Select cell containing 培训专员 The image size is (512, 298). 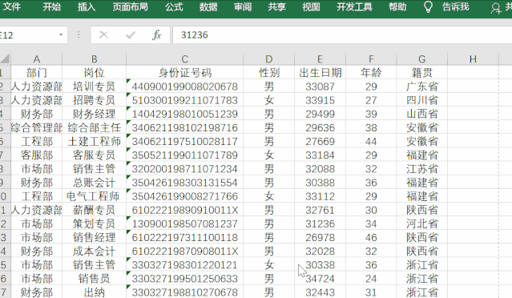point(94,87)
